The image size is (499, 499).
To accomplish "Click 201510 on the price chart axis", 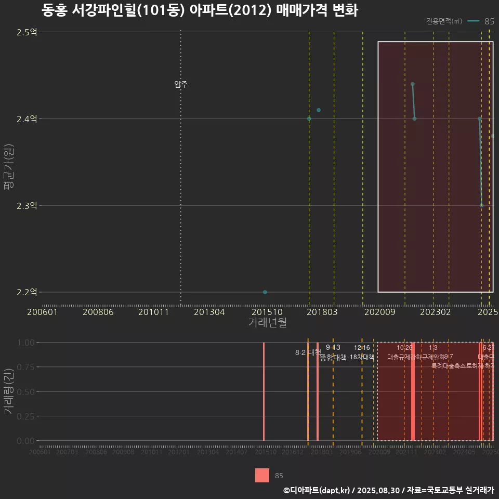I will coord(267,312).
